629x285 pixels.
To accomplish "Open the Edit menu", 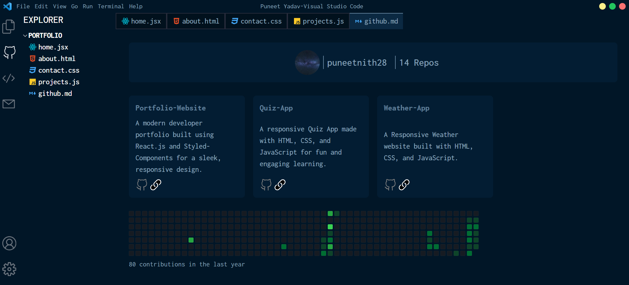I will pyautogui.click(x=41, y=6).
